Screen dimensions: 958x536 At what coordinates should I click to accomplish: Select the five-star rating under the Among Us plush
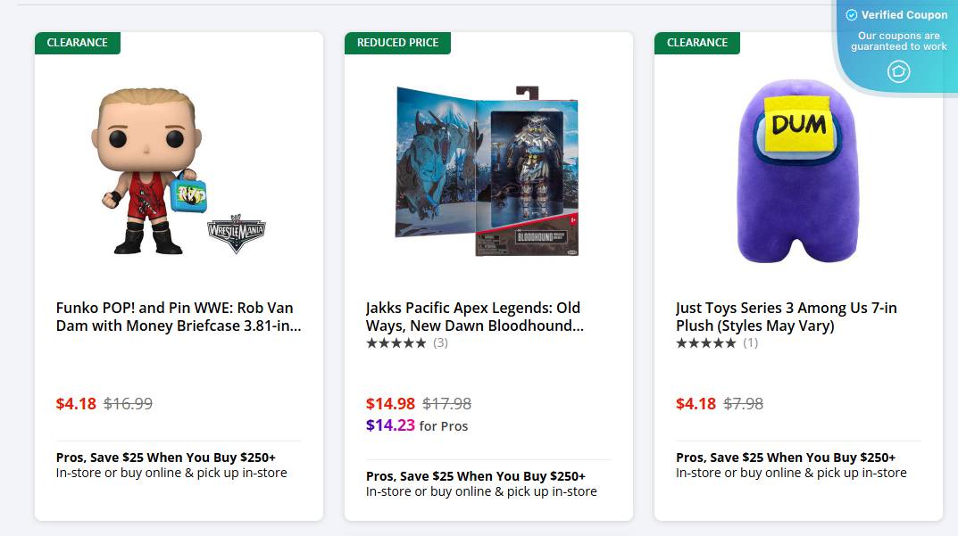[x=705, y=342]
